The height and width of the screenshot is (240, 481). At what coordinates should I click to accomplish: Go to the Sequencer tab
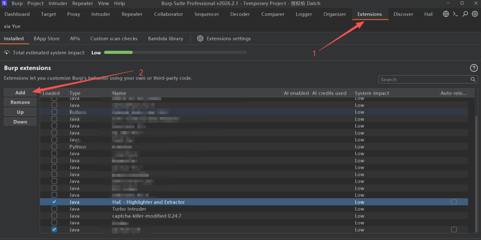point(207,14)
